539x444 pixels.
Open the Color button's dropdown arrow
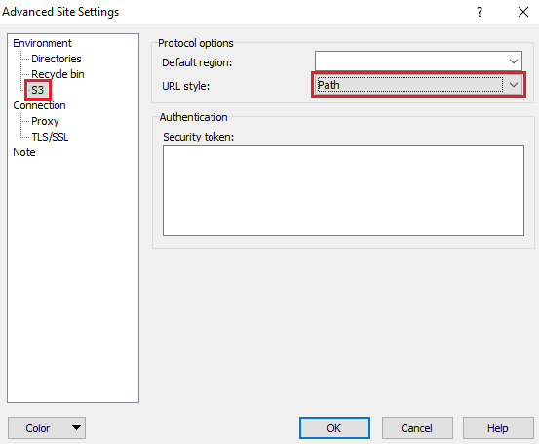coord(76,427)
